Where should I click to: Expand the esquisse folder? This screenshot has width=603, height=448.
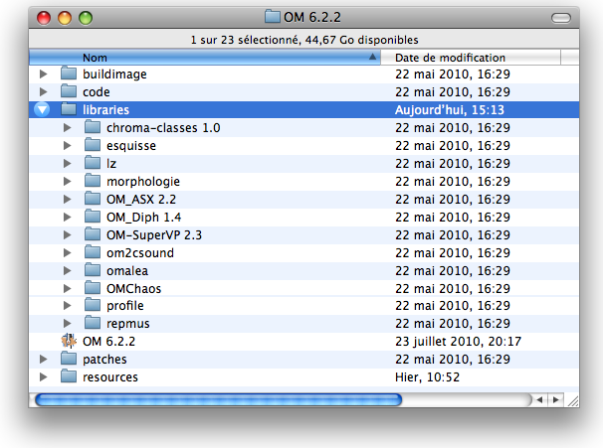(67, 145)
